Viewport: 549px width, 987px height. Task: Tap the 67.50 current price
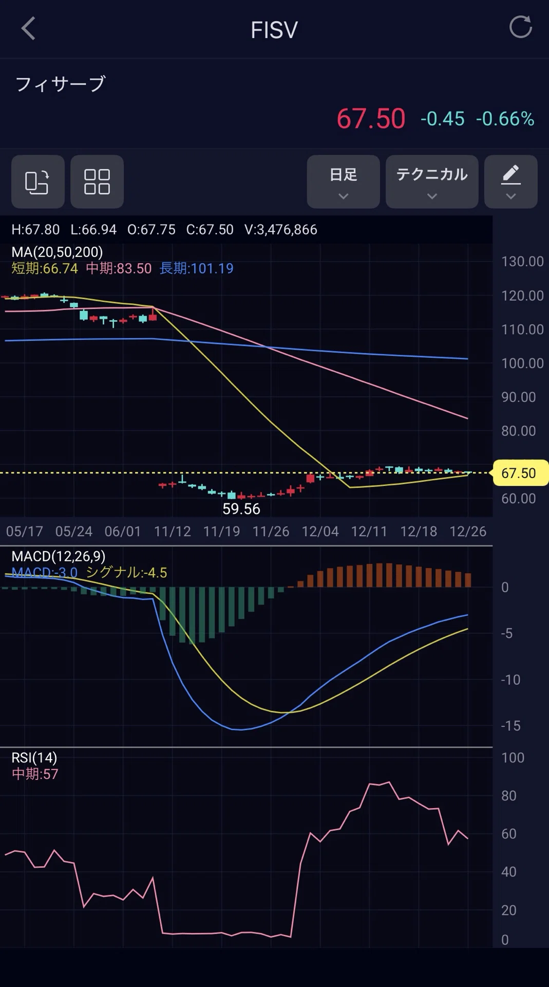(371, 119)
